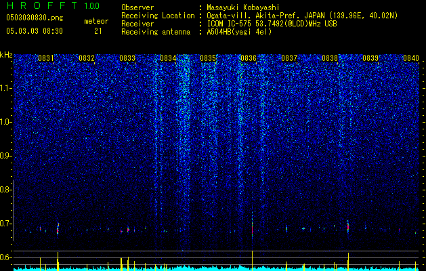Click the meteor label above the count

coord(96,21)
